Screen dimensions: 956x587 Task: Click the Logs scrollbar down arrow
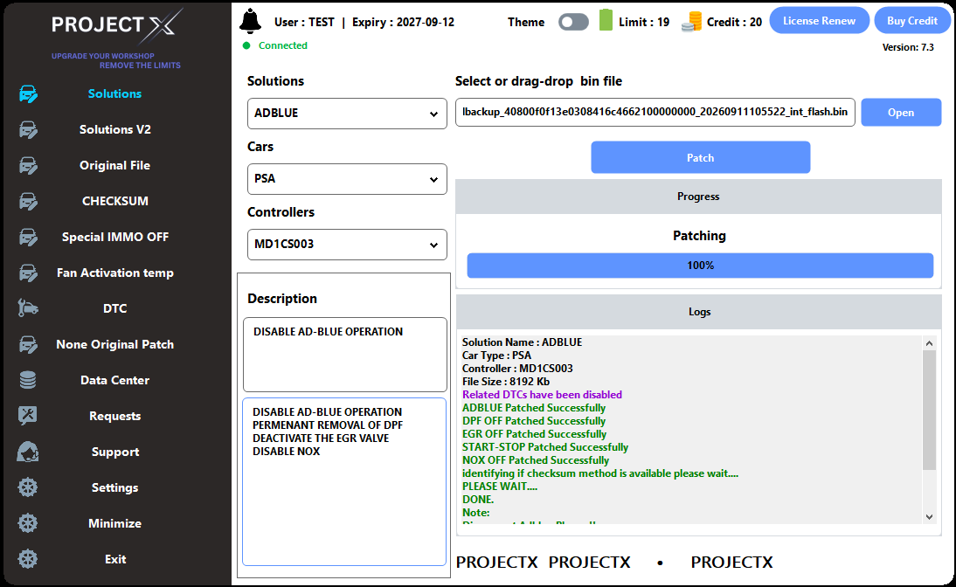[x=929, y=517]
